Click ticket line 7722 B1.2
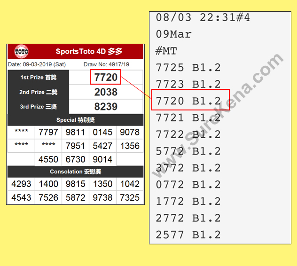The width and height of the screenshot is (297, 266). coord(188,134)
